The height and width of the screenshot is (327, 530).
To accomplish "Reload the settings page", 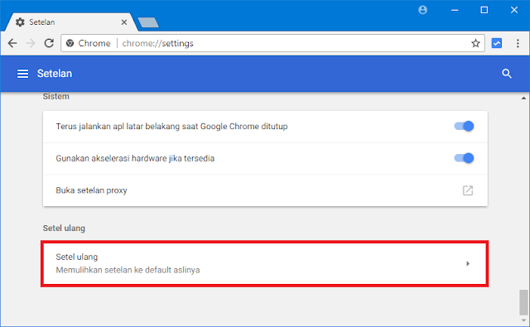I will (x=49, y=43).
